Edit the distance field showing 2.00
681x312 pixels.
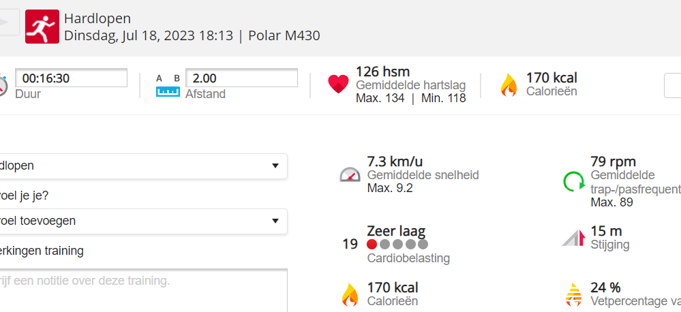241,78
